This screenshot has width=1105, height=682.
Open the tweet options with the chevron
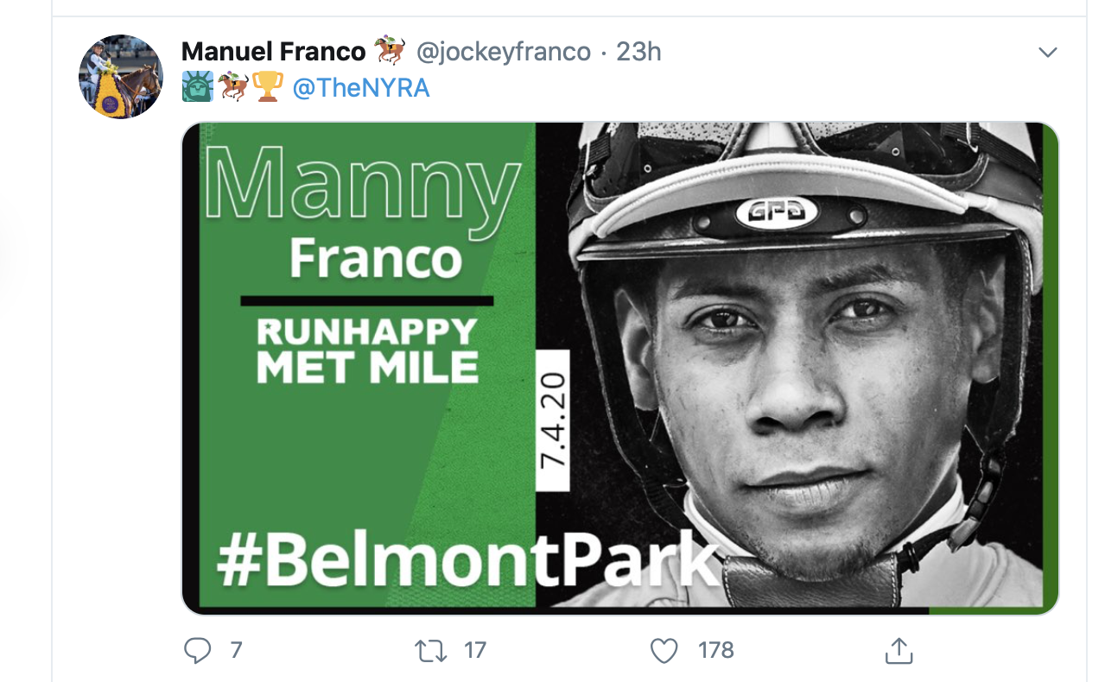1046,50
